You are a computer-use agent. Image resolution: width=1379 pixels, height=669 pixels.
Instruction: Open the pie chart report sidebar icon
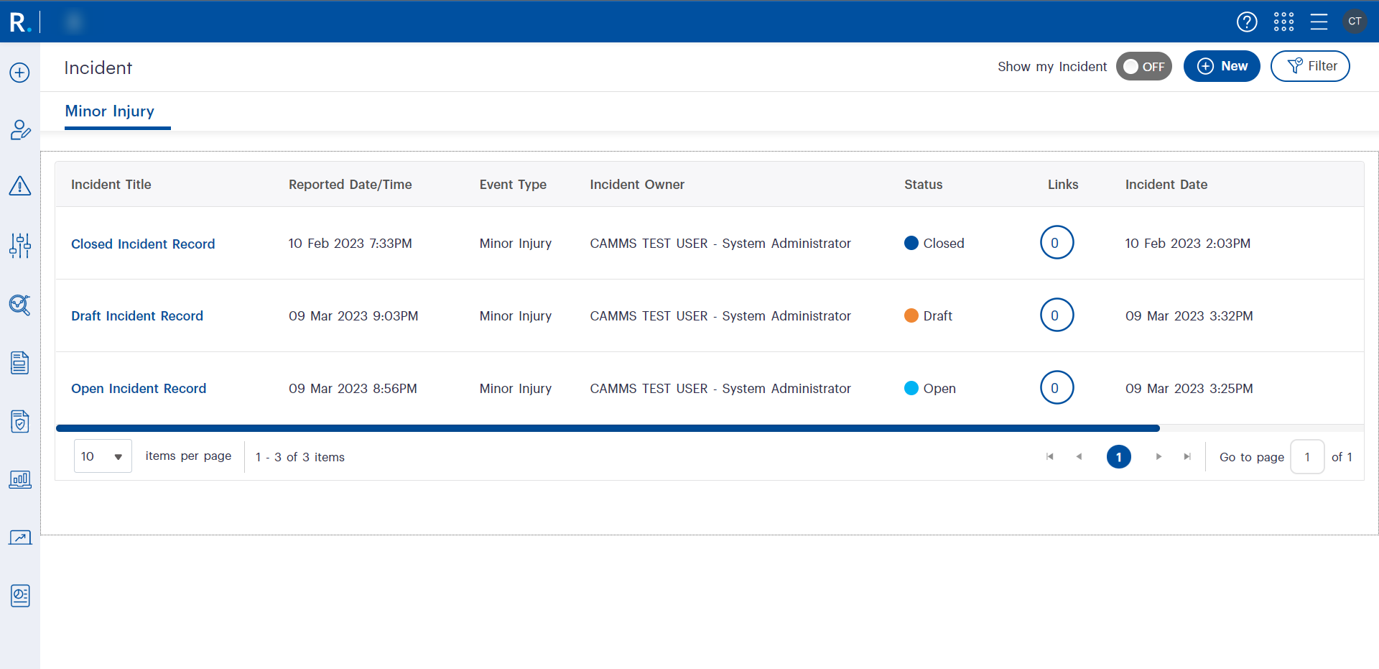tap(20, 596)
